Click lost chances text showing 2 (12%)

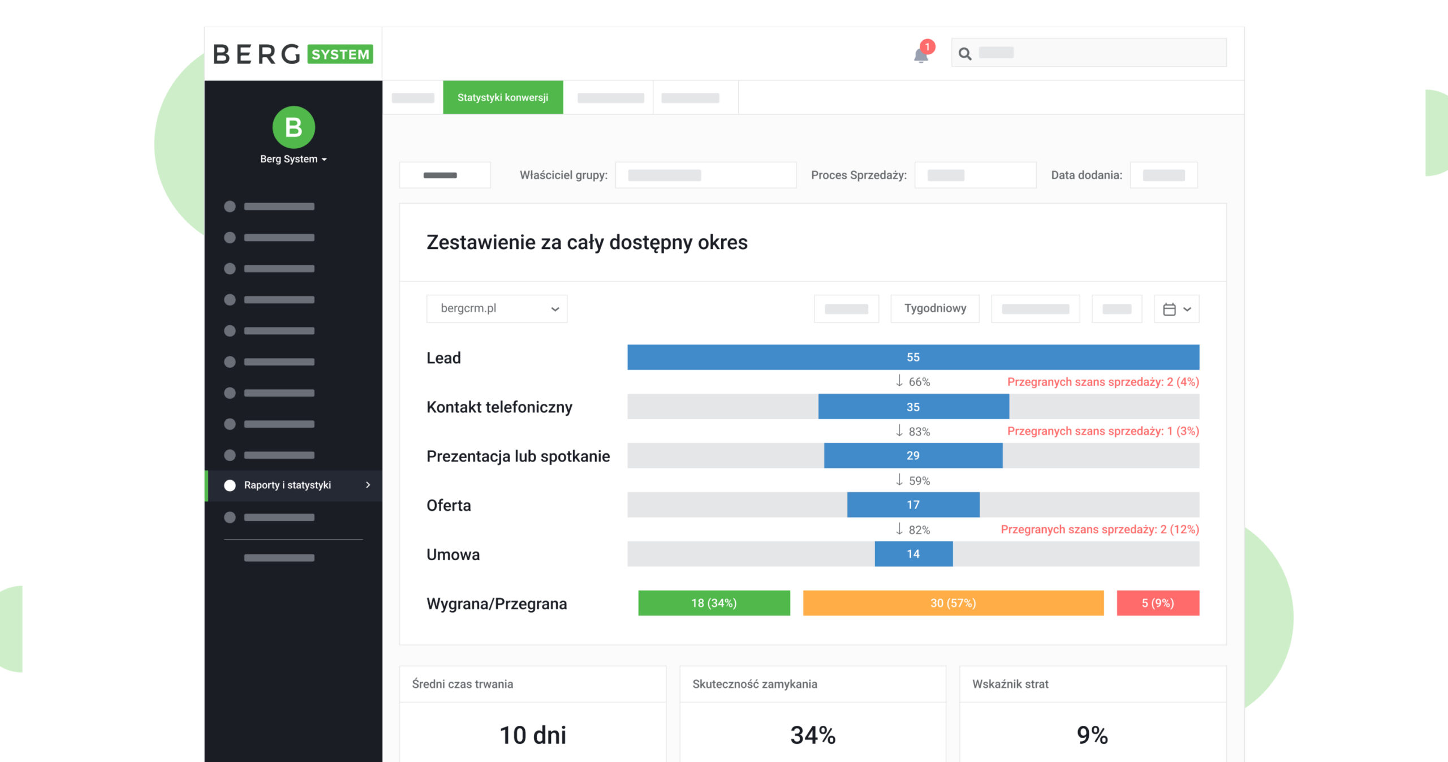1100,529
